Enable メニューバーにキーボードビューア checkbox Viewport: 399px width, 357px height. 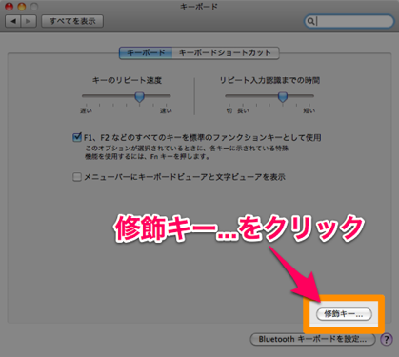pos(77,177)
